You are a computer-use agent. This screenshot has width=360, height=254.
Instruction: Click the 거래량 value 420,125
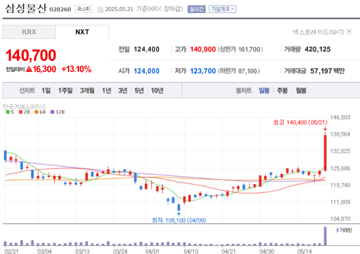pyautogui.click(x=318, y=49)
